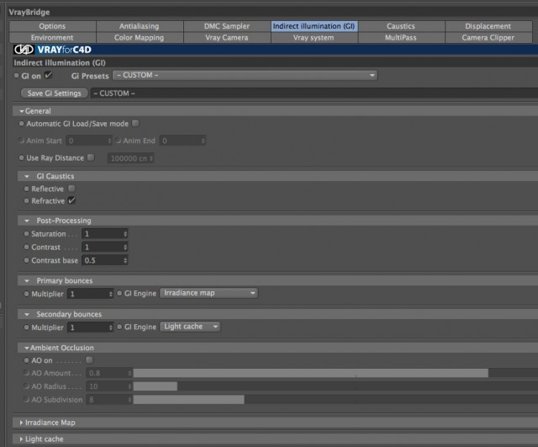The width and height of the screenshot is (538, 447).
Task: Click the Contrast base value field
Action: (103, 260)
